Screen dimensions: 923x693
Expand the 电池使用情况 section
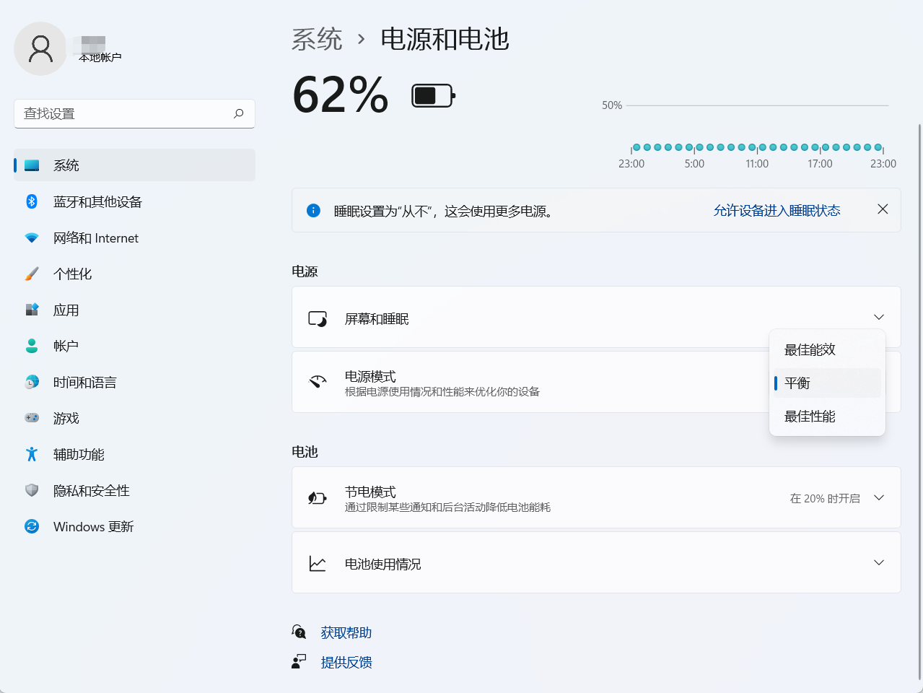(878, 562)
